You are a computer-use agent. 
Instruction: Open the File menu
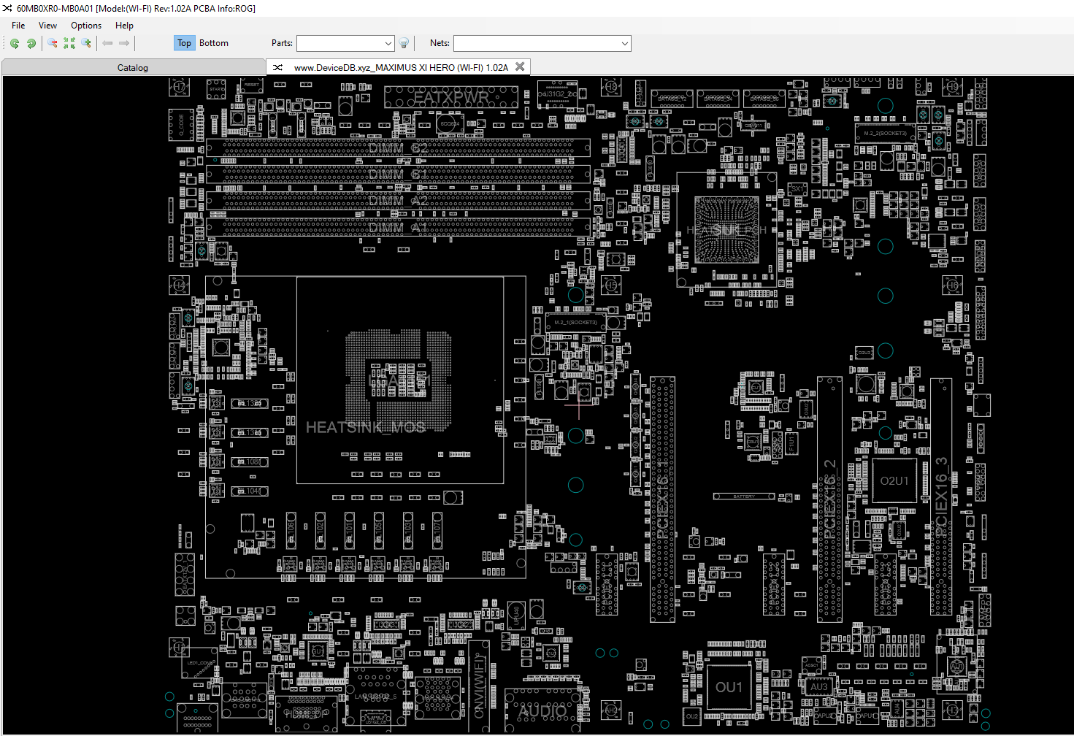(x=18, y=25)
